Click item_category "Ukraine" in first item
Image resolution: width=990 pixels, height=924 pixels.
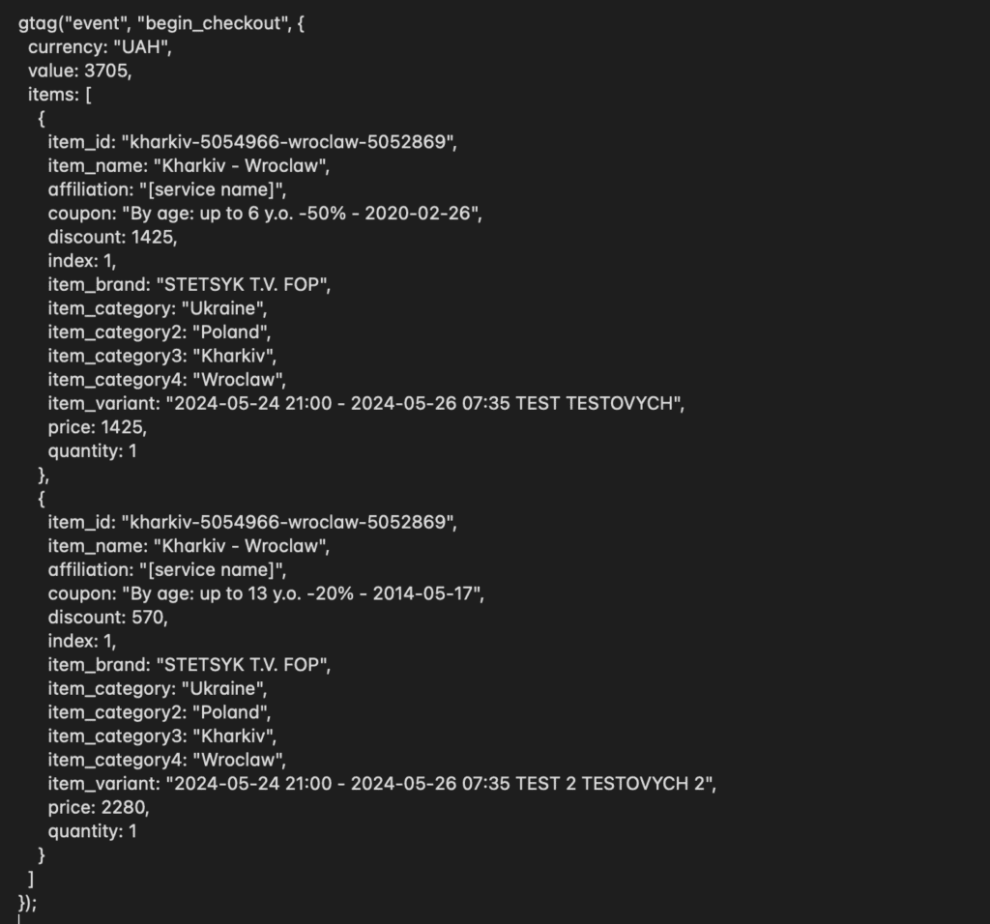(x=221, y=308)
